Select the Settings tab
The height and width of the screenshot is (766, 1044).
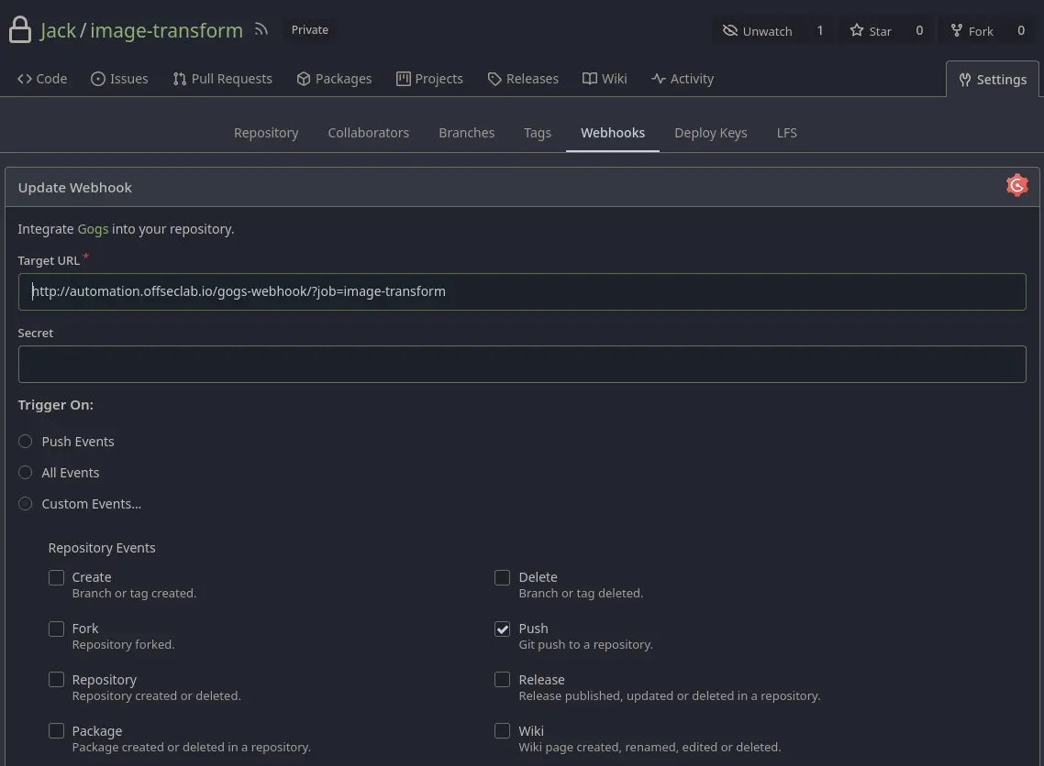993,79
